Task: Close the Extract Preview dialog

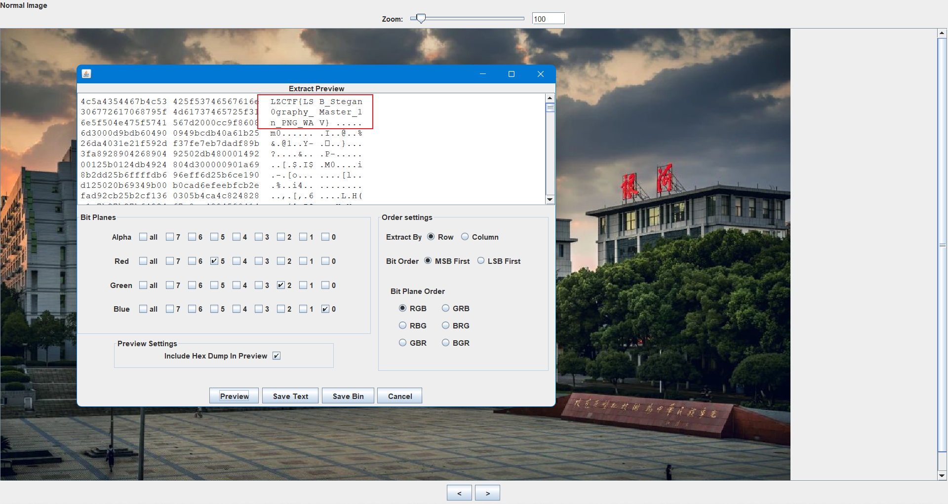Action: [x=541, y=74]
